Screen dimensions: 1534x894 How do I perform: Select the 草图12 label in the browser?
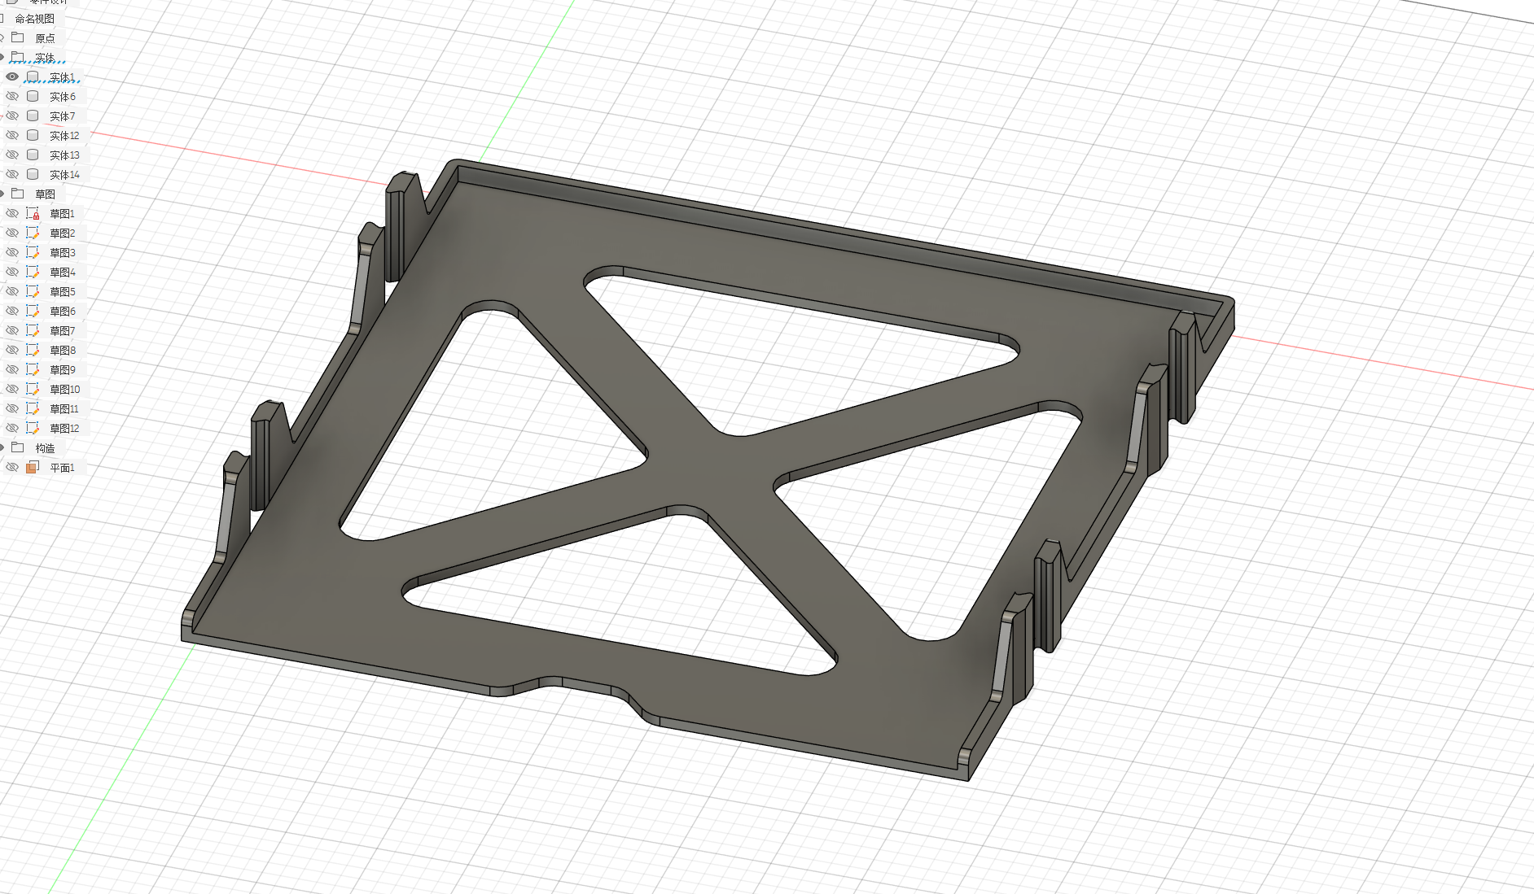click(x=65, y=429)
